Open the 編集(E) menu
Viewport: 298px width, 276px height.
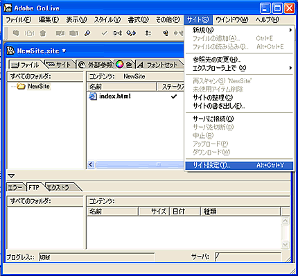coord(49,20)
